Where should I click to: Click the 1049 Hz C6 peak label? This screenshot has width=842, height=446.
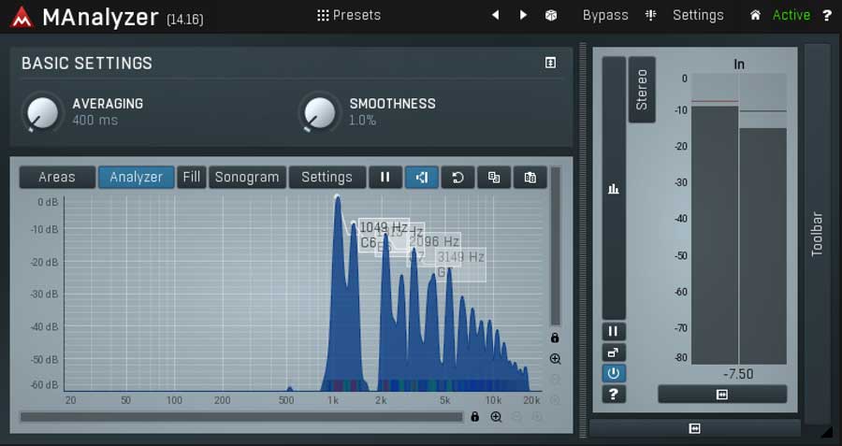pos(384,235)
